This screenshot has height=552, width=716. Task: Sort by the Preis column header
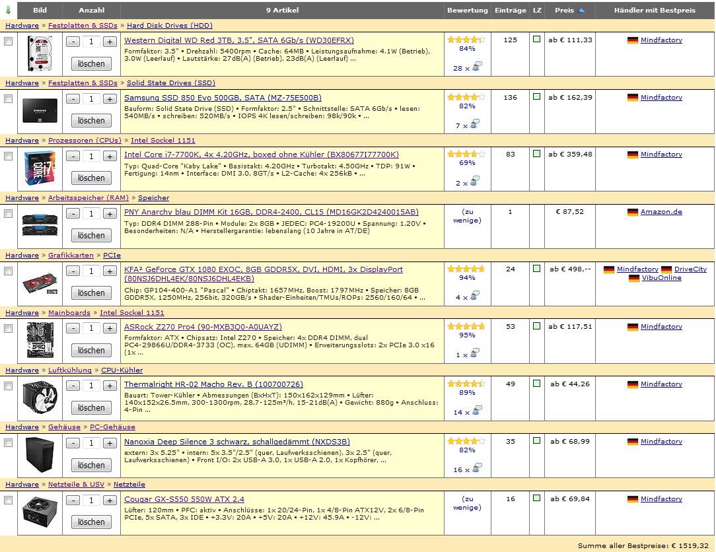[x=564, y=10]
